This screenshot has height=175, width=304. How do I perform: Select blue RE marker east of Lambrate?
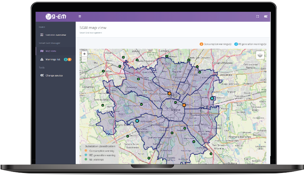212,98
